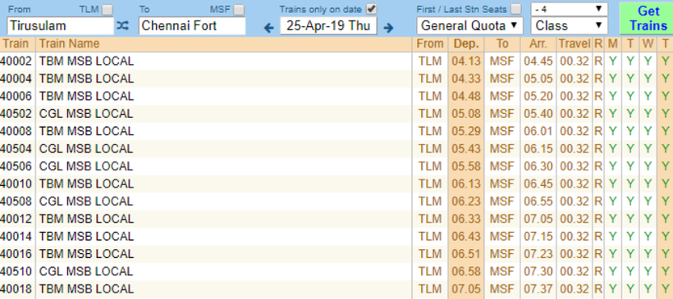Sort by Arr. column header
The image size is (673, 299).
pos(538,43)
